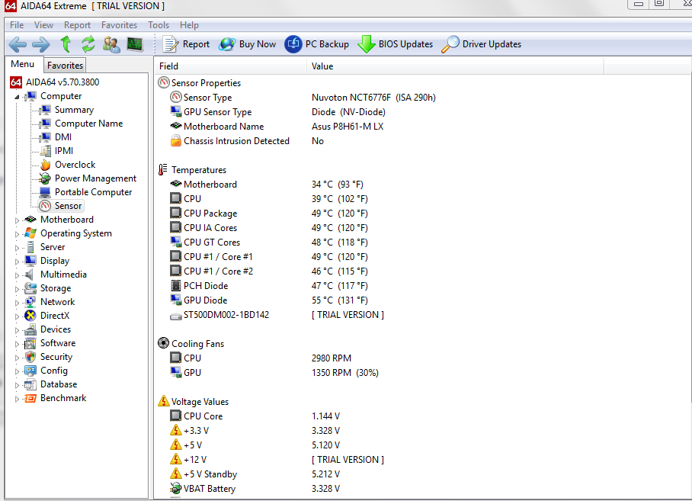Image resolution: width=692 pixels, height=501 pixels.
Task: Expand the Storage category
Action: click(x=18, y=289)
